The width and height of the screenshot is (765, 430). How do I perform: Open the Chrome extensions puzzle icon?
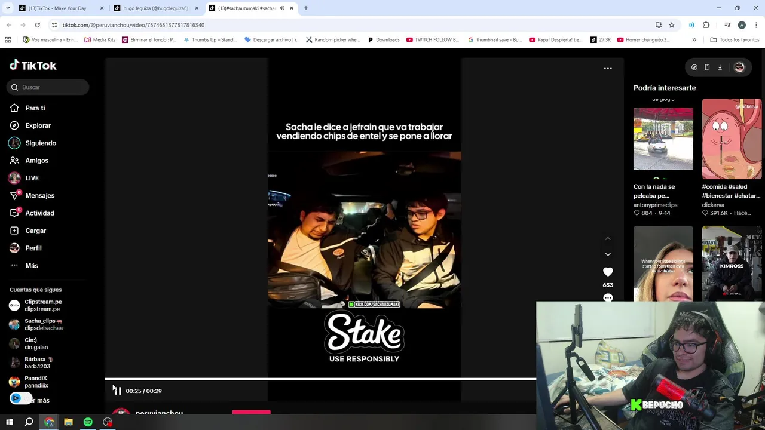(x=706, y=25)
